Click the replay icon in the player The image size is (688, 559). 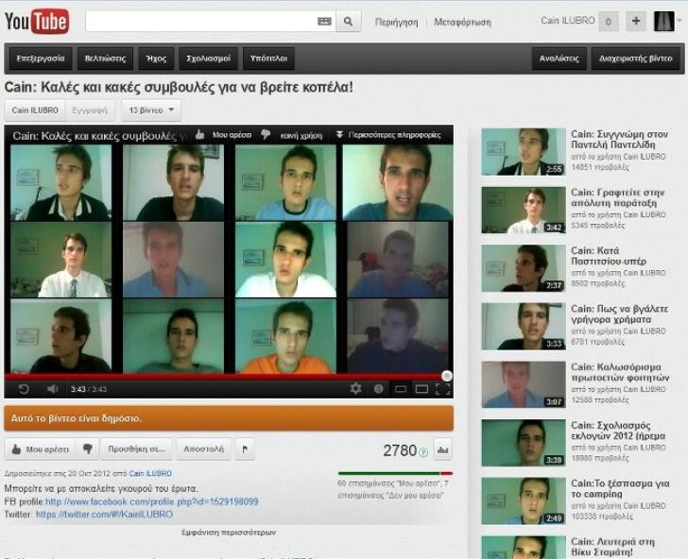pyautogui.click(x=24, y=389)
